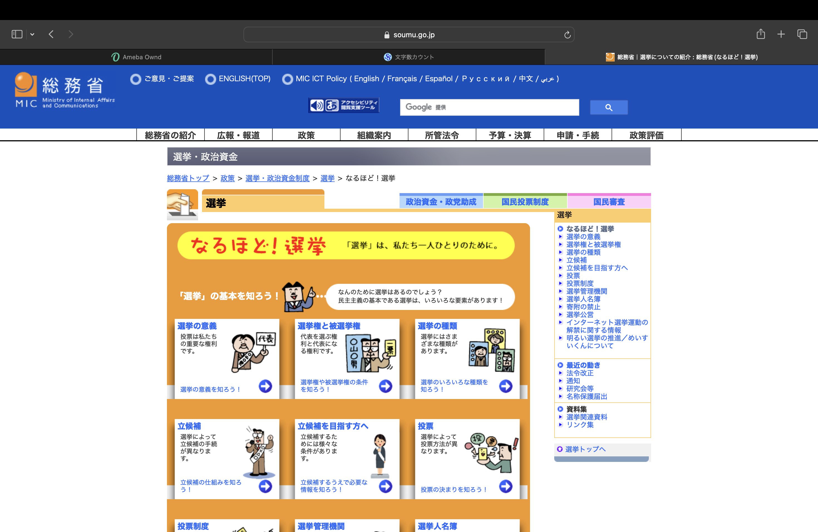
Task: Click the 選挙・政治資金制度 breadcrumb link
Action: coord(277,178)
